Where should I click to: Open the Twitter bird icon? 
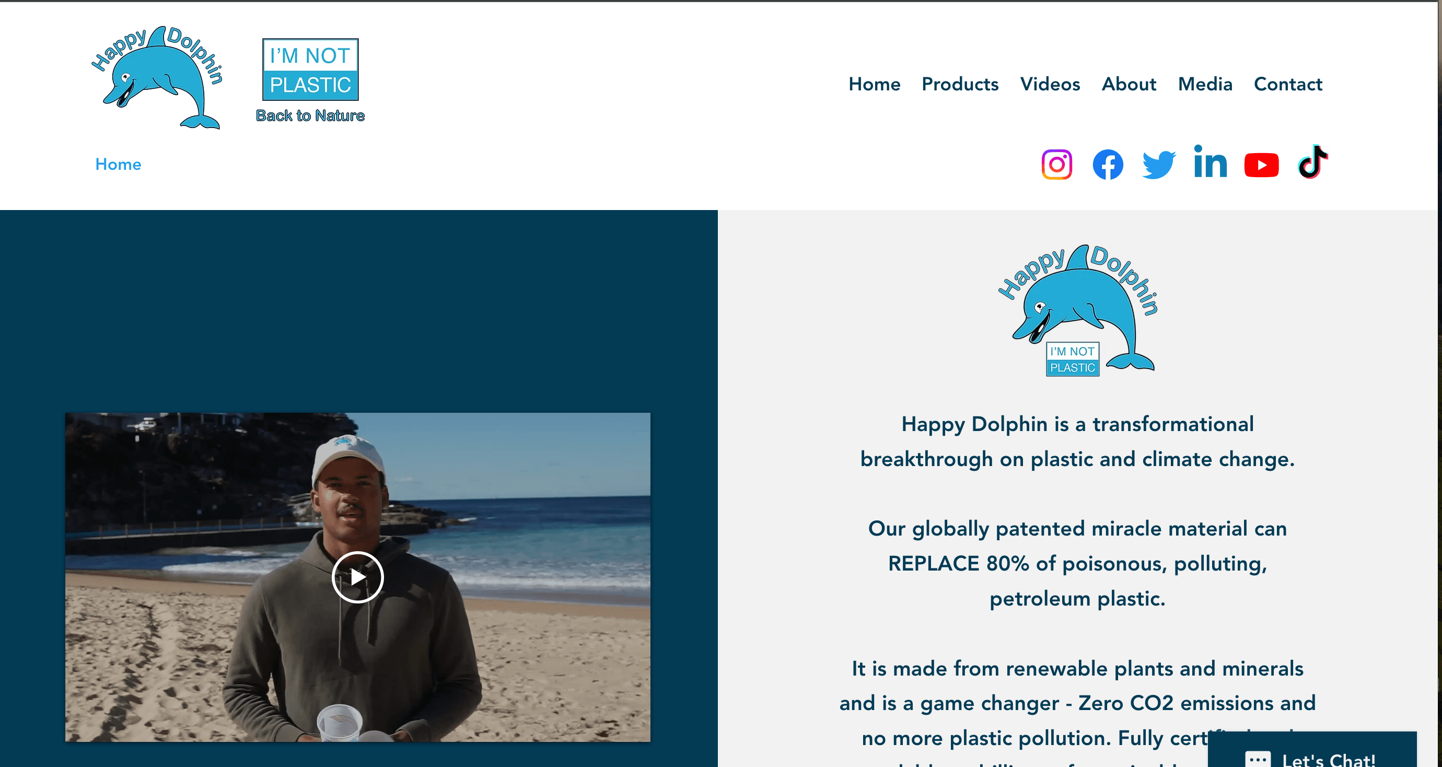(x=1159, y=165)
